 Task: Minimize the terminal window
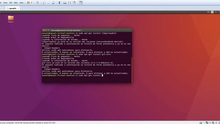46,30
